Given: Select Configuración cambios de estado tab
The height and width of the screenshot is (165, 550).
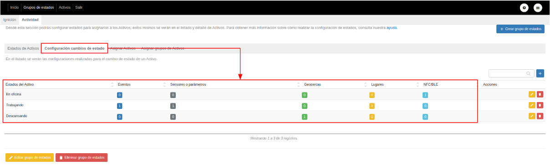Looking at the screenshot, I should [x=75, y=48].
